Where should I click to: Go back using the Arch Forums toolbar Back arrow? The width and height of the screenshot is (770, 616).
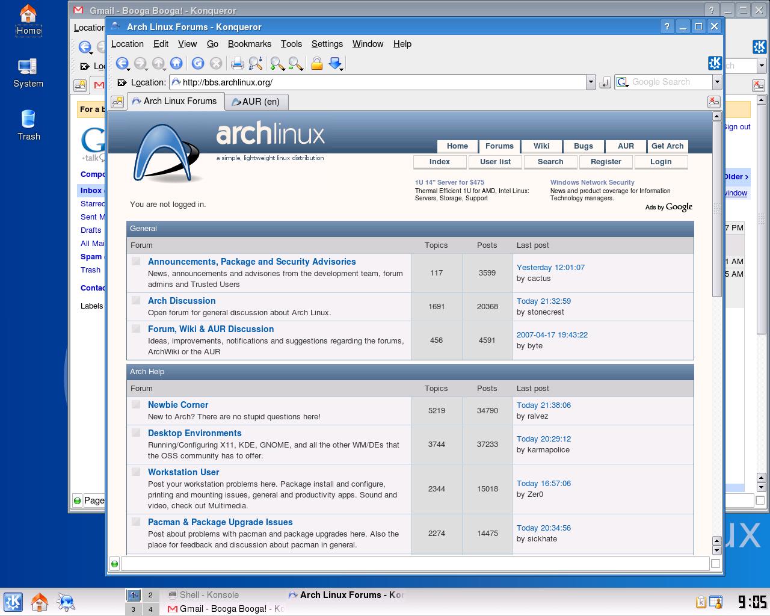[122, 63]
